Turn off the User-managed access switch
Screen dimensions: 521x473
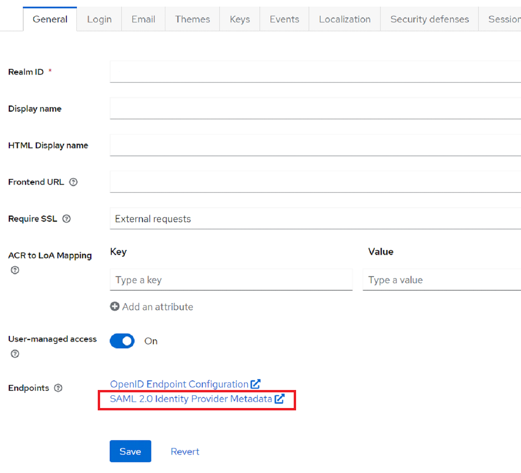point(122,341)
